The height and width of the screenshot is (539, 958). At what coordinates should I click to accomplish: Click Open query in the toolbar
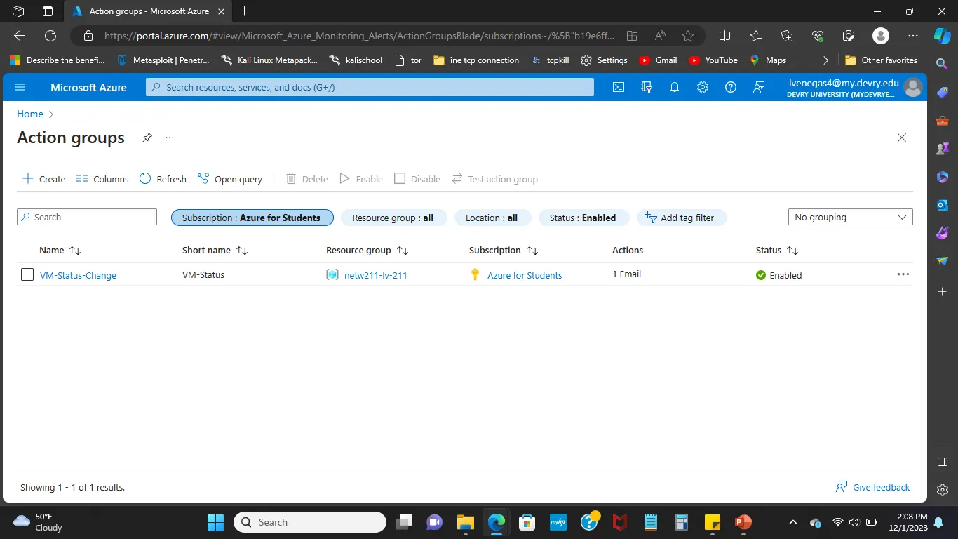(230, 179)
